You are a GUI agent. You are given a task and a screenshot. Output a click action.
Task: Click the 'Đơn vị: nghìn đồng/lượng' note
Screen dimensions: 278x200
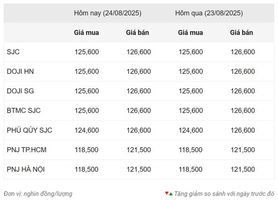(38, 194)
